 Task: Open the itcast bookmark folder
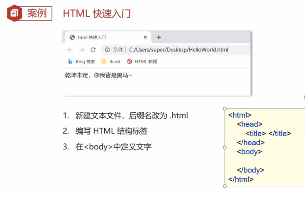click(x=111, y=62)
